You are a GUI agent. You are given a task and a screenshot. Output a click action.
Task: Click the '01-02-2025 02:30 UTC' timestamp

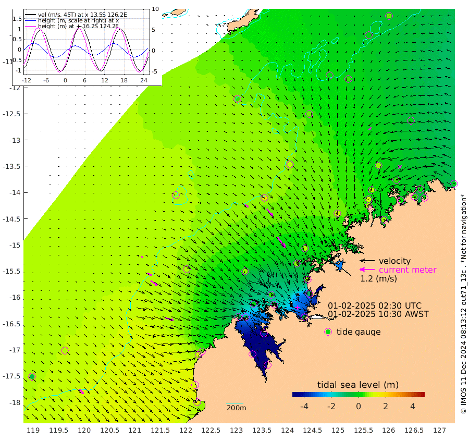click(x=375, y=306)
